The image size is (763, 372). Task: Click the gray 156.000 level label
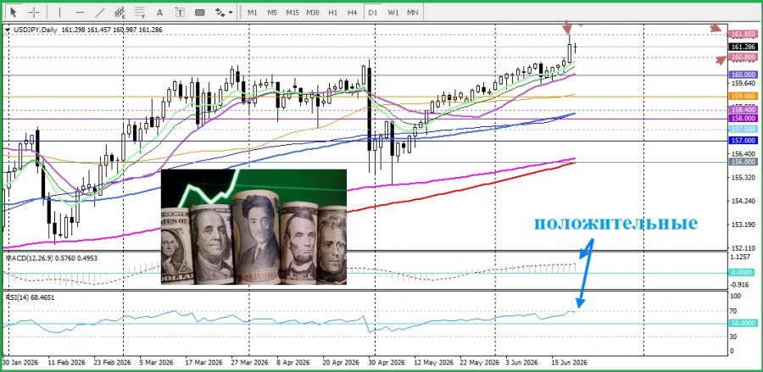[x=743, y=162]
